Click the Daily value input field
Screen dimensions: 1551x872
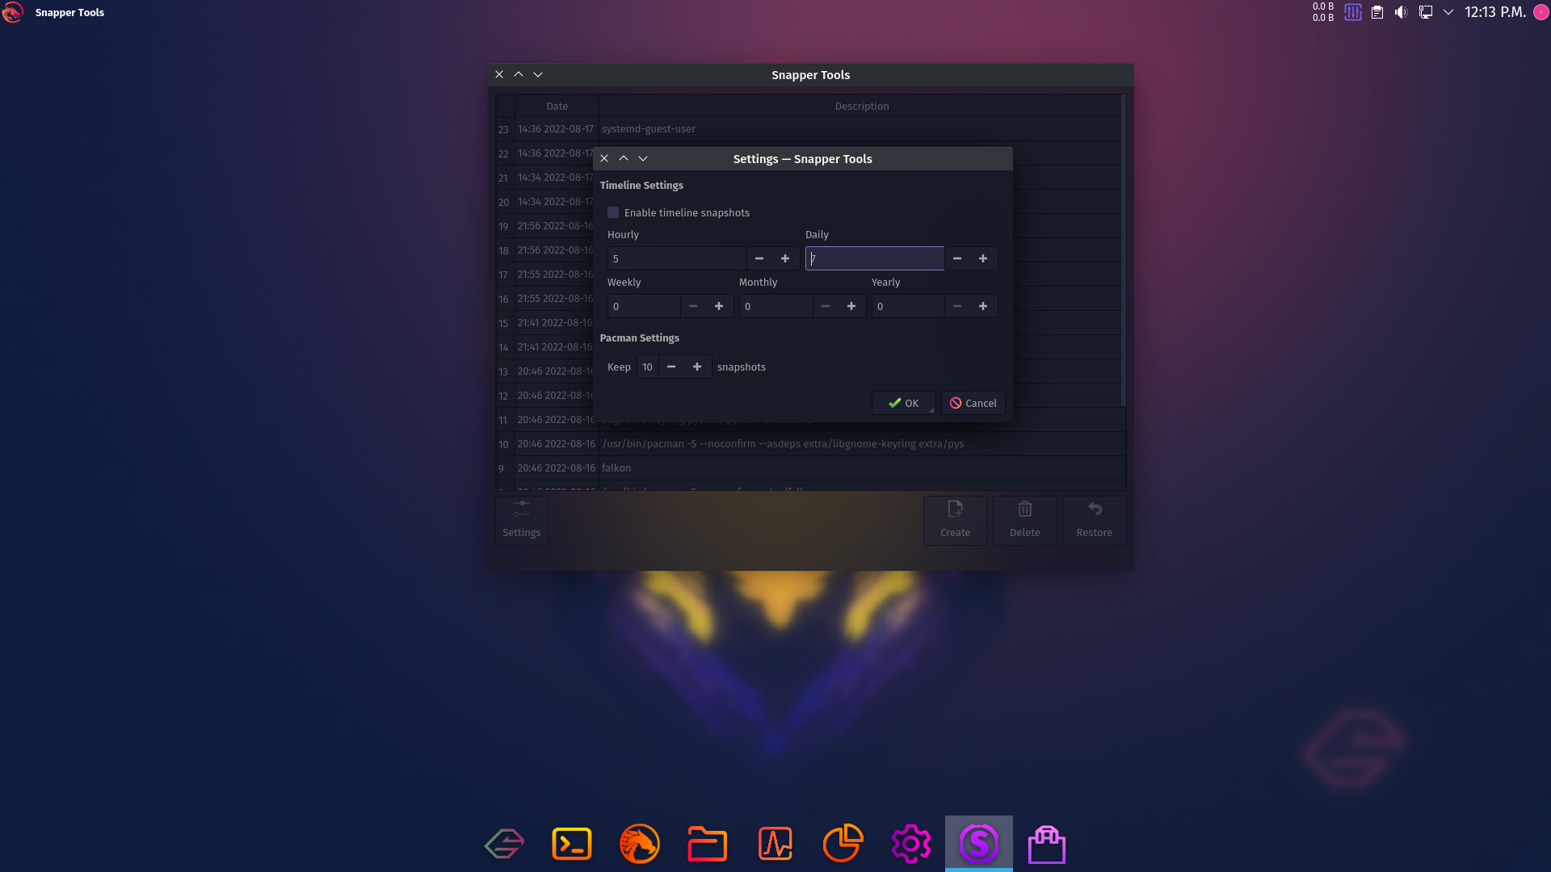coord(875,258)
